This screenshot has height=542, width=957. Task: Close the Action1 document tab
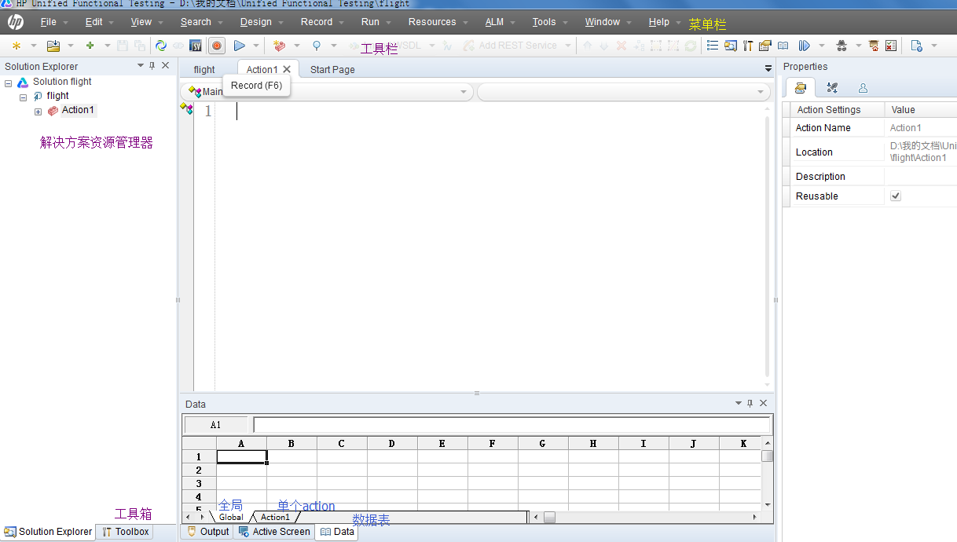(x=287, y=69)
